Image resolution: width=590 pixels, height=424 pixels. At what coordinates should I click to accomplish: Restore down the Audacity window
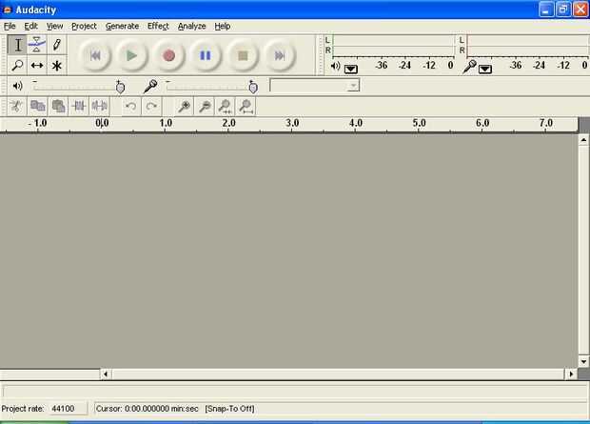click(563, 10)
